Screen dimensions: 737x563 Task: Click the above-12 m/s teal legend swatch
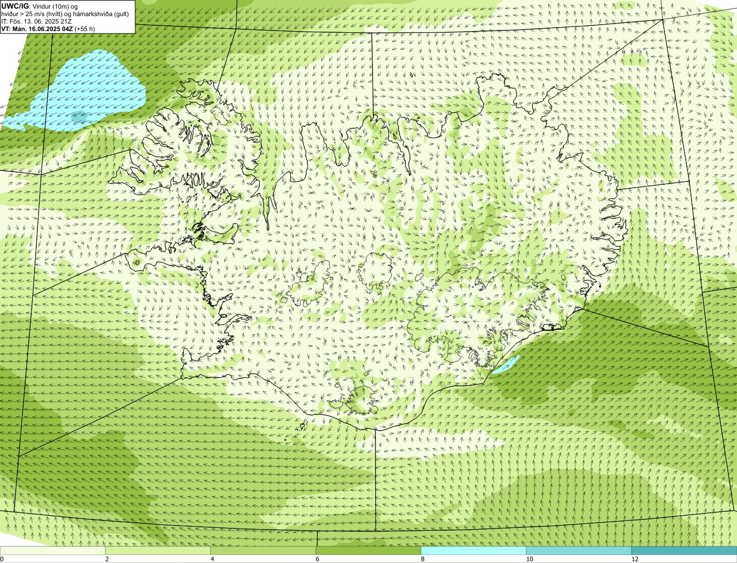pos(684,550)
